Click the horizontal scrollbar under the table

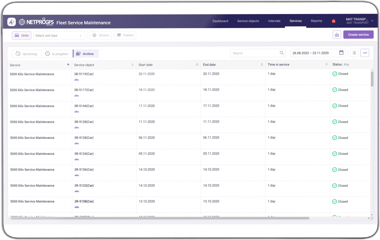(x=159, y=218)
